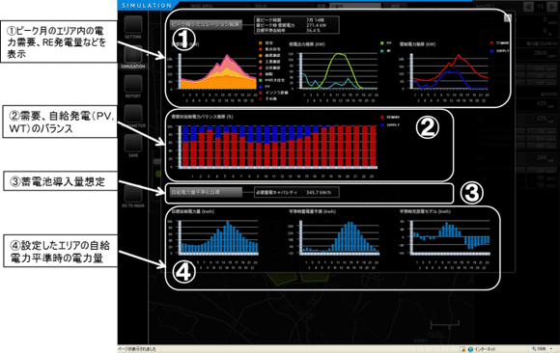Click the self-supply leveling target header button
Image resolution: width=560 pixels, height=353 pixels.
click(206, 192)
